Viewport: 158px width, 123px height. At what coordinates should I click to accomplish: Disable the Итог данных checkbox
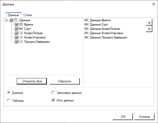(x=53, y=100)
